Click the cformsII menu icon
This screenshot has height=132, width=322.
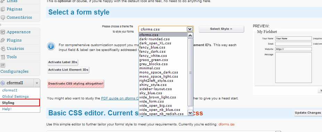coord(3,83)
